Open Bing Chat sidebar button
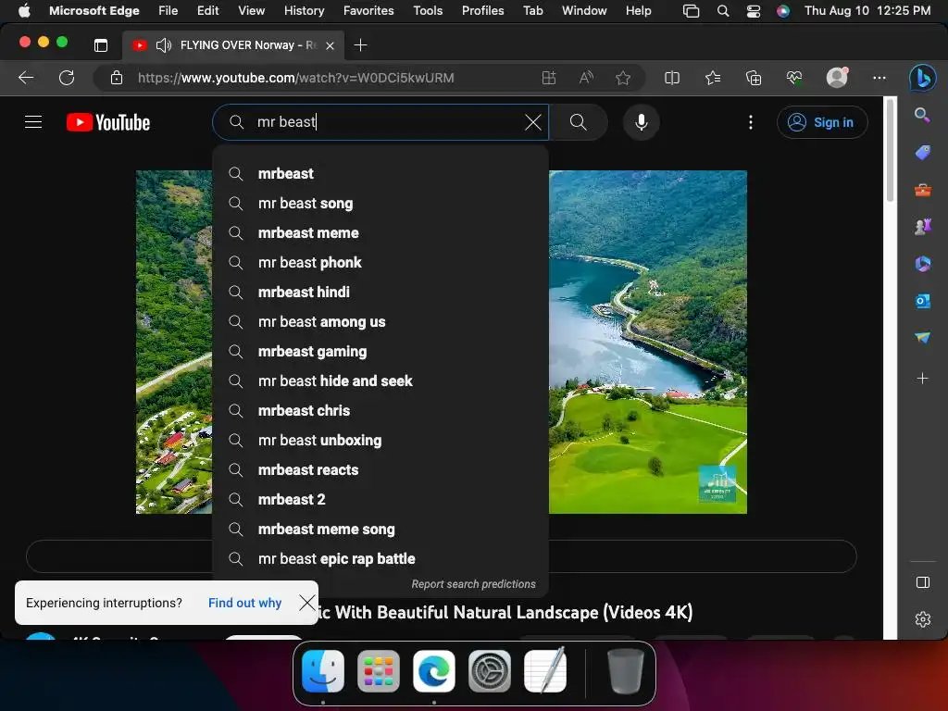948x711 pixels. [923, 78]
